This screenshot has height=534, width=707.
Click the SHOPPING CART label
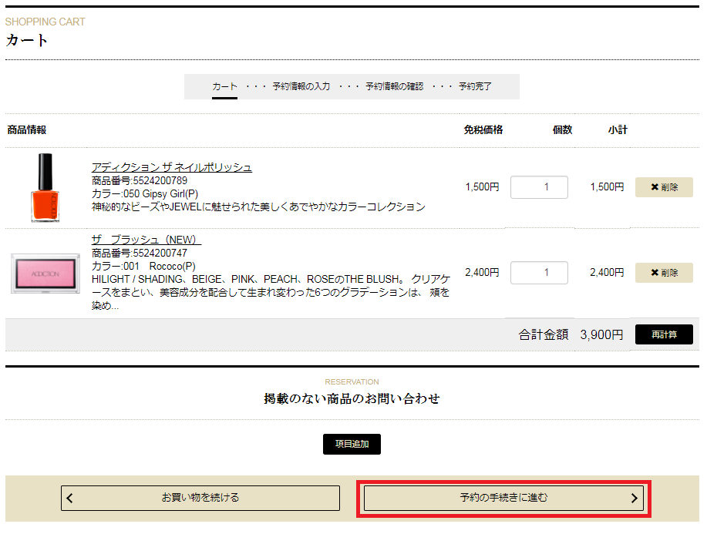[x=45, y=22]
